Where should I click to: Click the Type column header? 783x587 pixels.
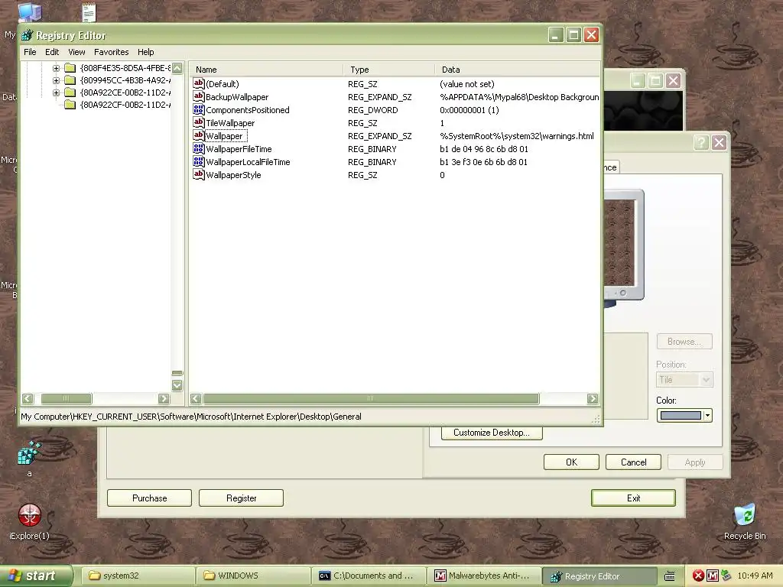[x=389, y=70]
